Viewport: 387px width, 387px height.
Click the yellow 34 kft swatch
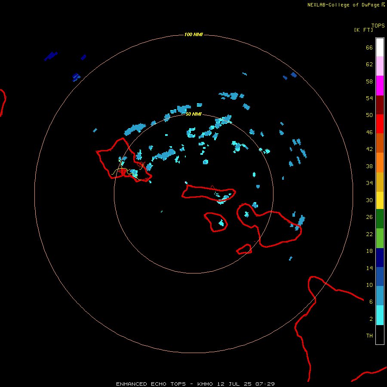(380, 200)
